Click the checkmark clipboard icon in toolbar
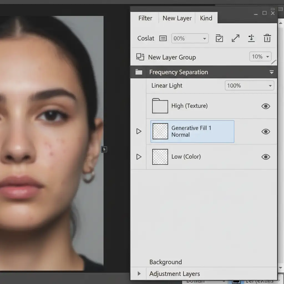This screenshot has height=284, width=284. pos(219,38)
